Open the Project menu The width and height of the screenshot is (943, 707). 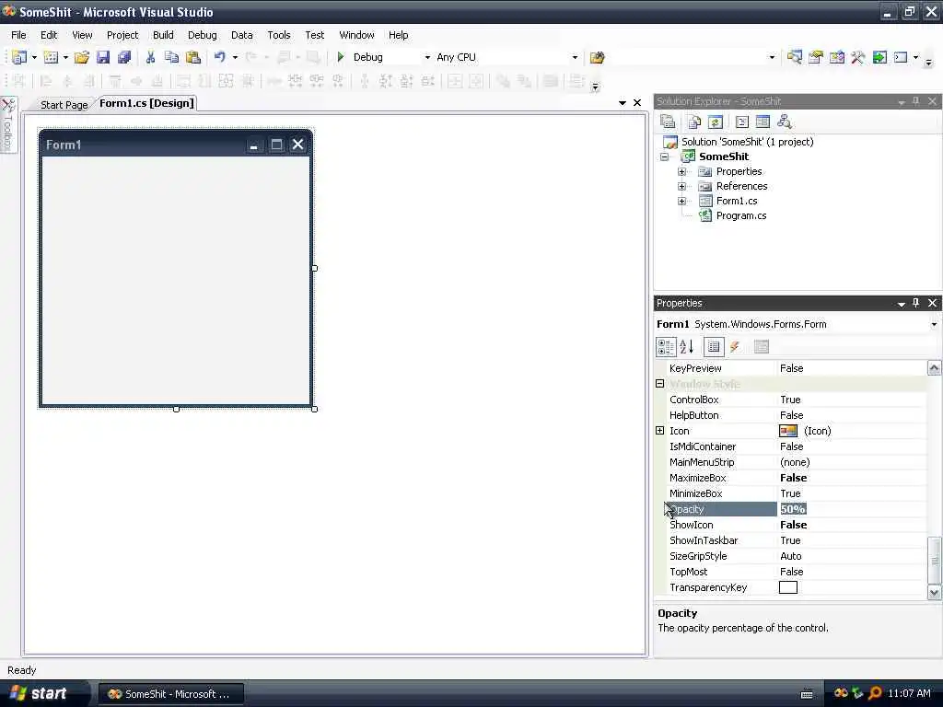click(x=122, y=35)
